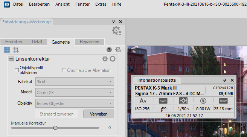The height and width of the screenshot is (137, 247).
Task: Toggle the grid overlay icon
Action: 7,50
